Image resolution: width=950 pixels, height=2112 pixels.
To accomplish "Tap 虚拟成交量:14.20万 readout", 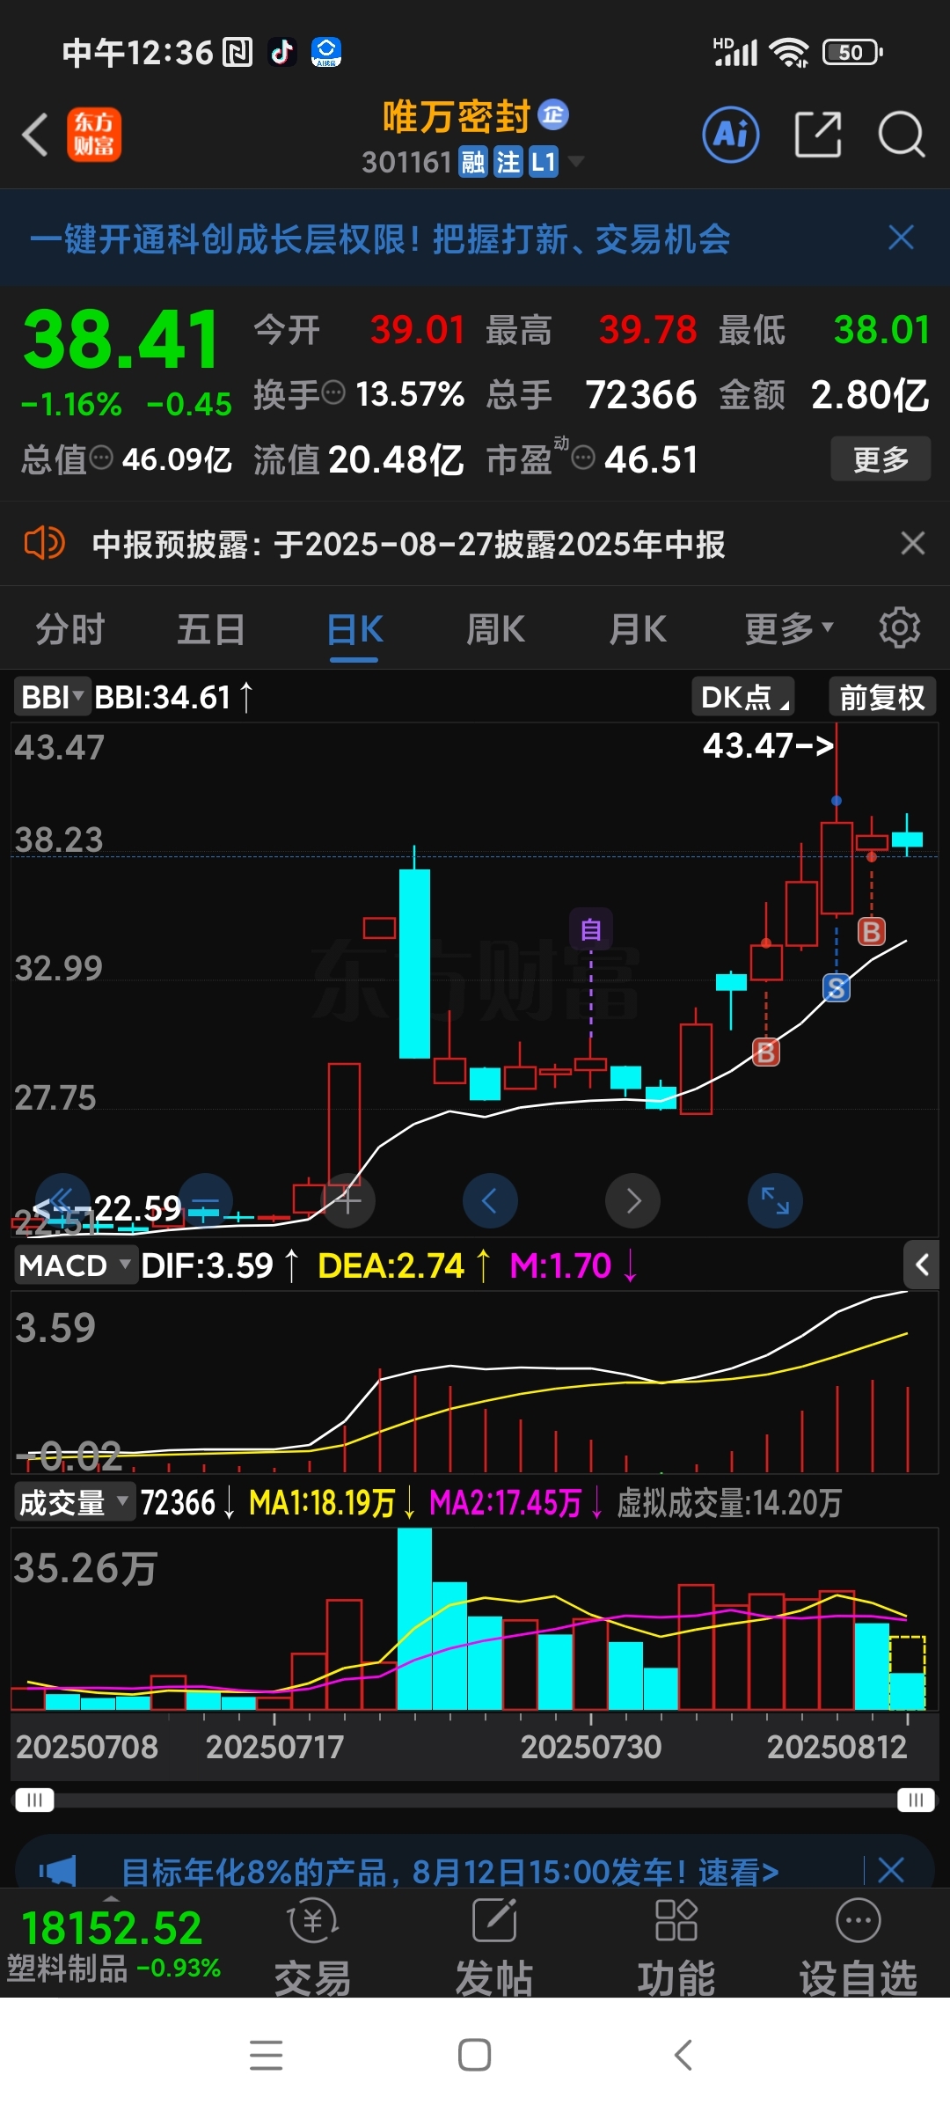I will click(729, 1502).
